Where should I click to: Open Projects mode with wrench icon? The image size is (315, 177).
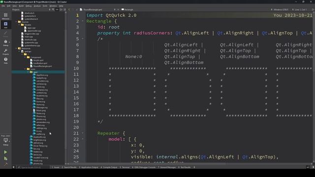(5, 52)
